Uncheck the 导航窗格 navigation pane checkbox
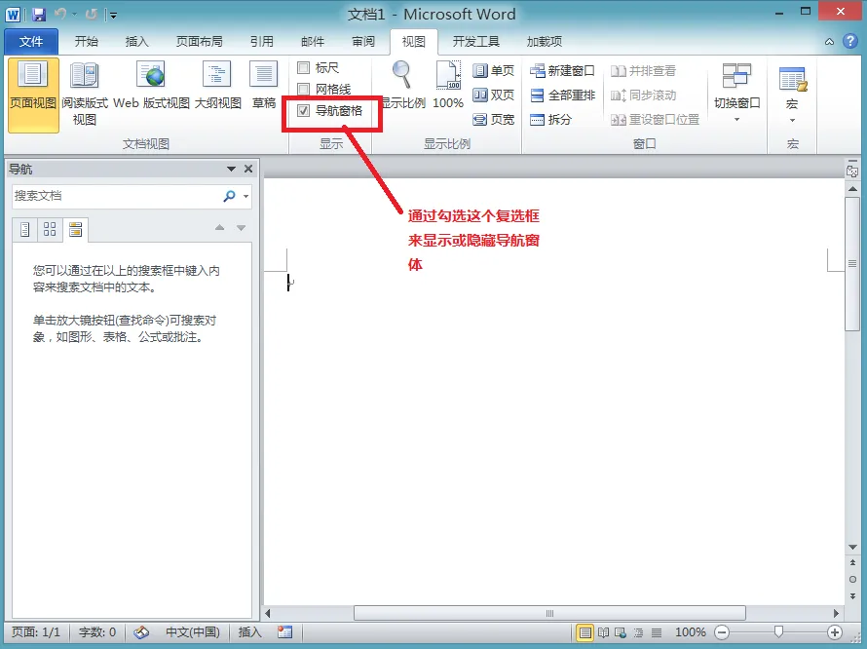Viewport: 867px width, 649px height. point(304,111)
